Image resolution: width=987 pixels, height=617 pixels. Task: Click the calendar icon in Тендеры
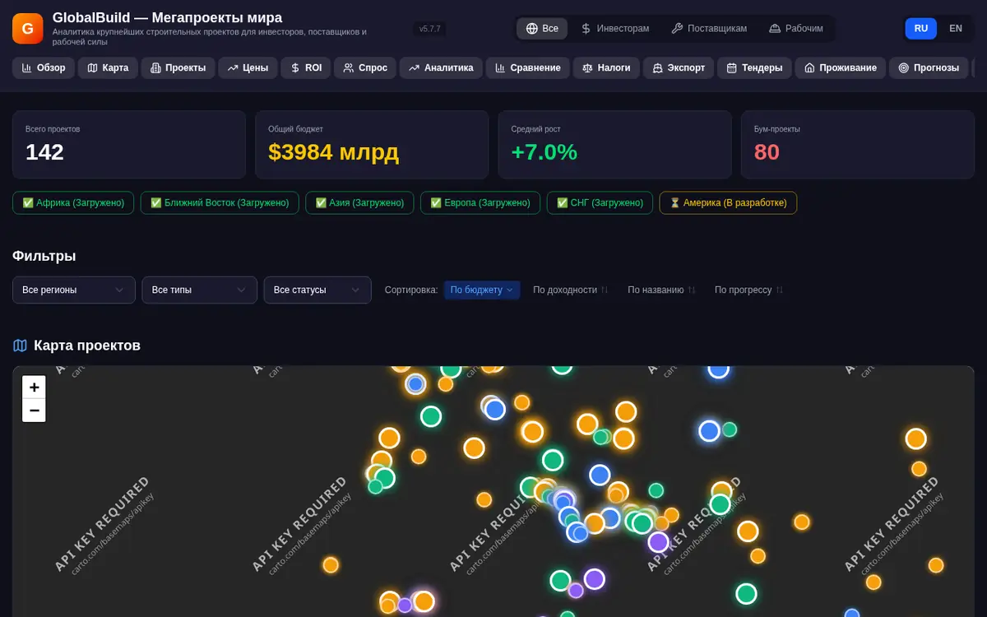click(x=732, y=67)
